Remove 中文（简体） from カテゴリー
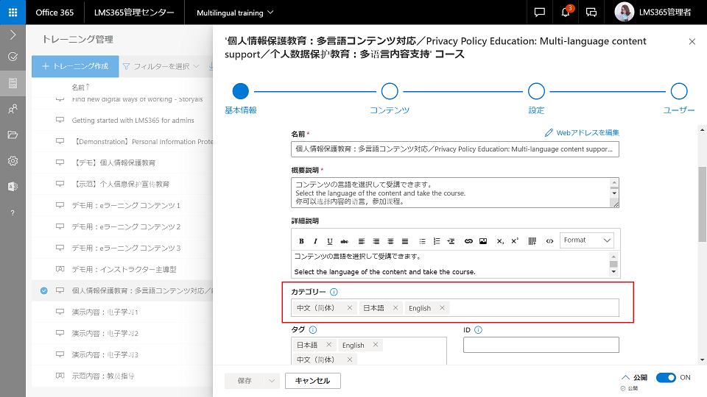 pos(349,308)
